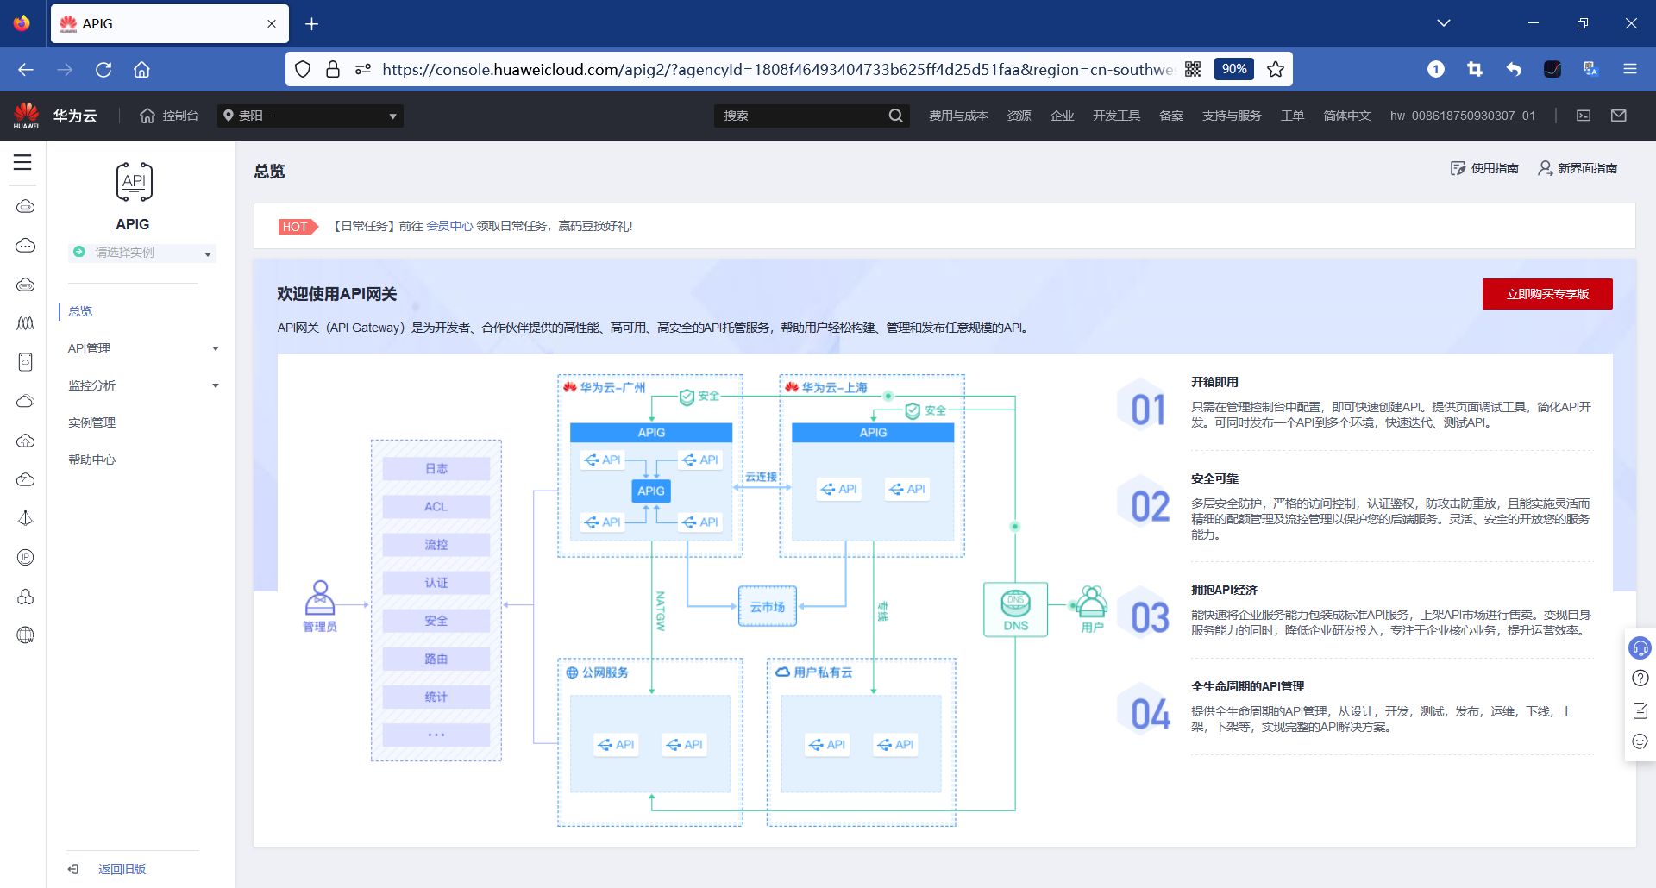Click the Huawei Cloud logo

point(55,116)
